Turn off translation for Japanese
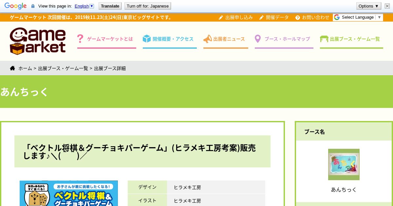Viewport: 393px width, 206px height. [148, 6]
